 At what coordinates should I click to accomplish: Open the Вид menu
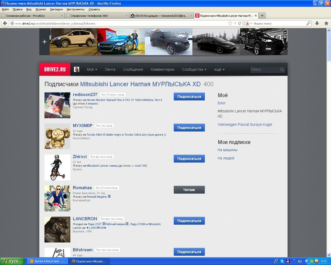[x=29, y=9]
